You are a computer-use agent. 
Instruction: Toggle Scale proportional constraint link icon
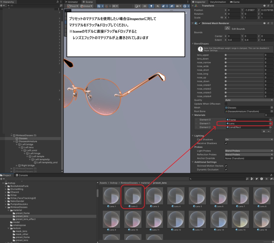(x=222, y=18)
